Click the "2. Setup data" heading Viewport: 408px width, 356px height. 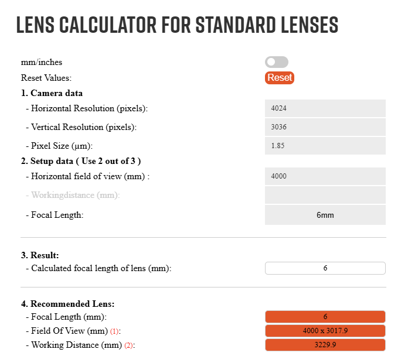point(80,161)
